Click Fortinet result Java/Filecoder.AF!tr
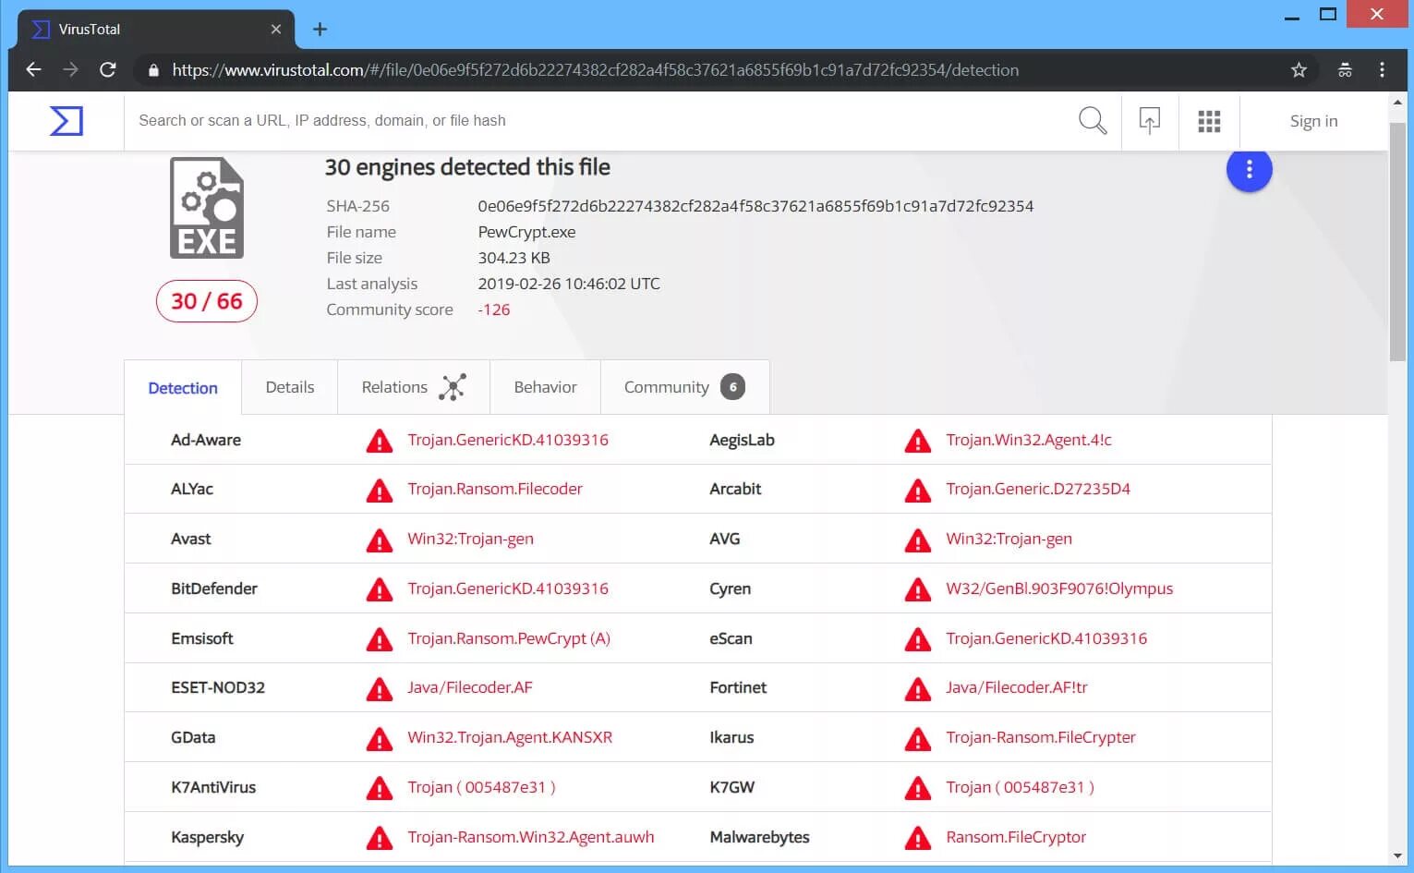1414x873 pixels. [1017, 687]
